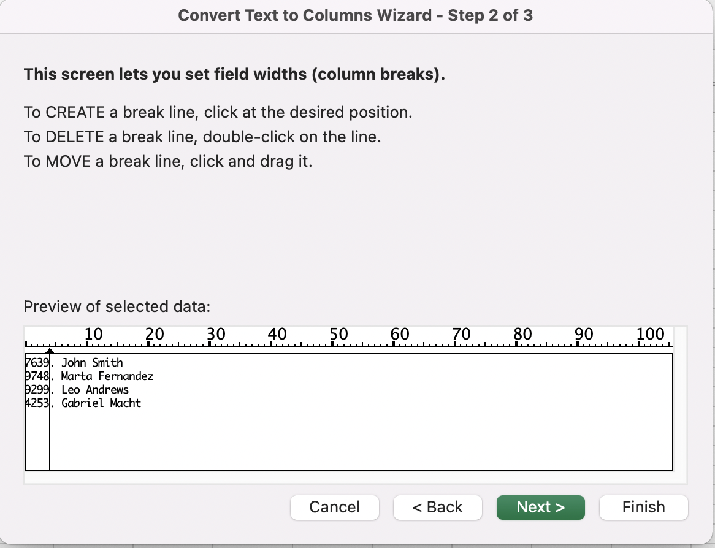Click the break line arrow marker on ruler
This screenshot has height=548, width=715.
point(50,351)
